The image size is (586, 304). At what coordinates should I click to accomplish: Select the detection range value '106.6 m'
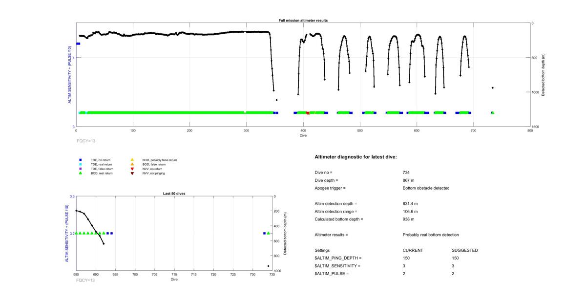click(410, 211)
